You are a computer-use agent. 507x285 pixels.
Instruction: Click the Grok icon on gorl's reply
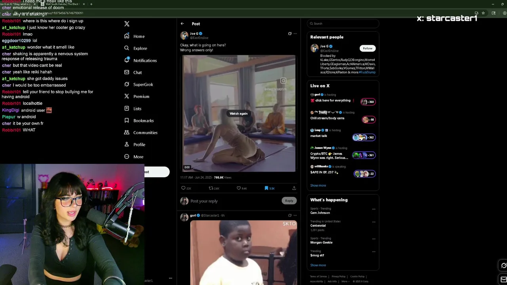click(290, 215)
